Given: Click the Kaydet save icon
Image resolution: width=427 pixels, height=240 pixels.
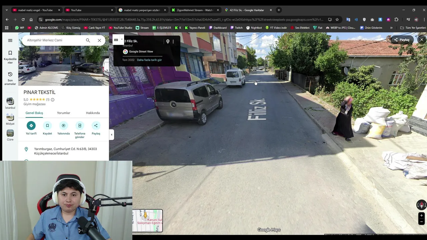Looking at the screenshot, I should pos(47,125).
